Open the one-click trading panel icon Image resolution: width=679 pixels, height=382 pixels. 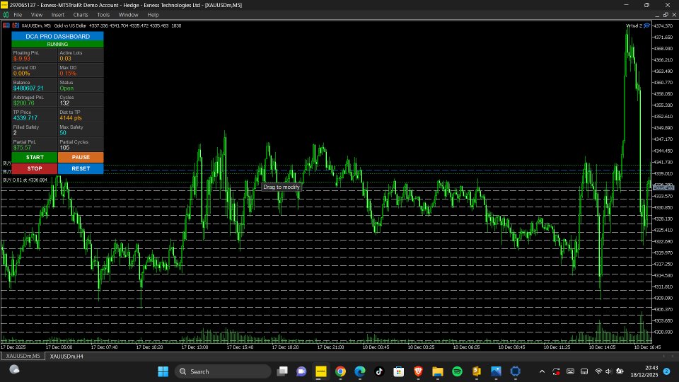pyautogui.click(x=6, y=25)
